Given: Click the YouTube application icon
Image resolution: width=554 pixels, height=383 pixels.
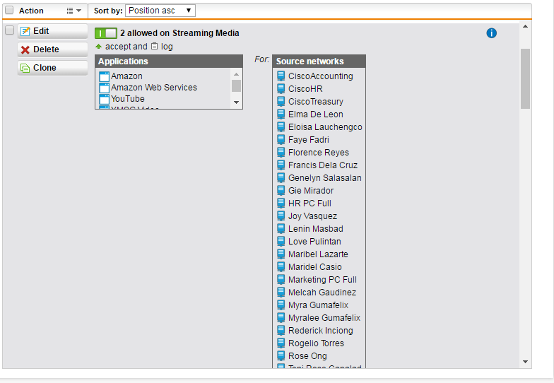Looking at the screenshot, I should 105,99.
